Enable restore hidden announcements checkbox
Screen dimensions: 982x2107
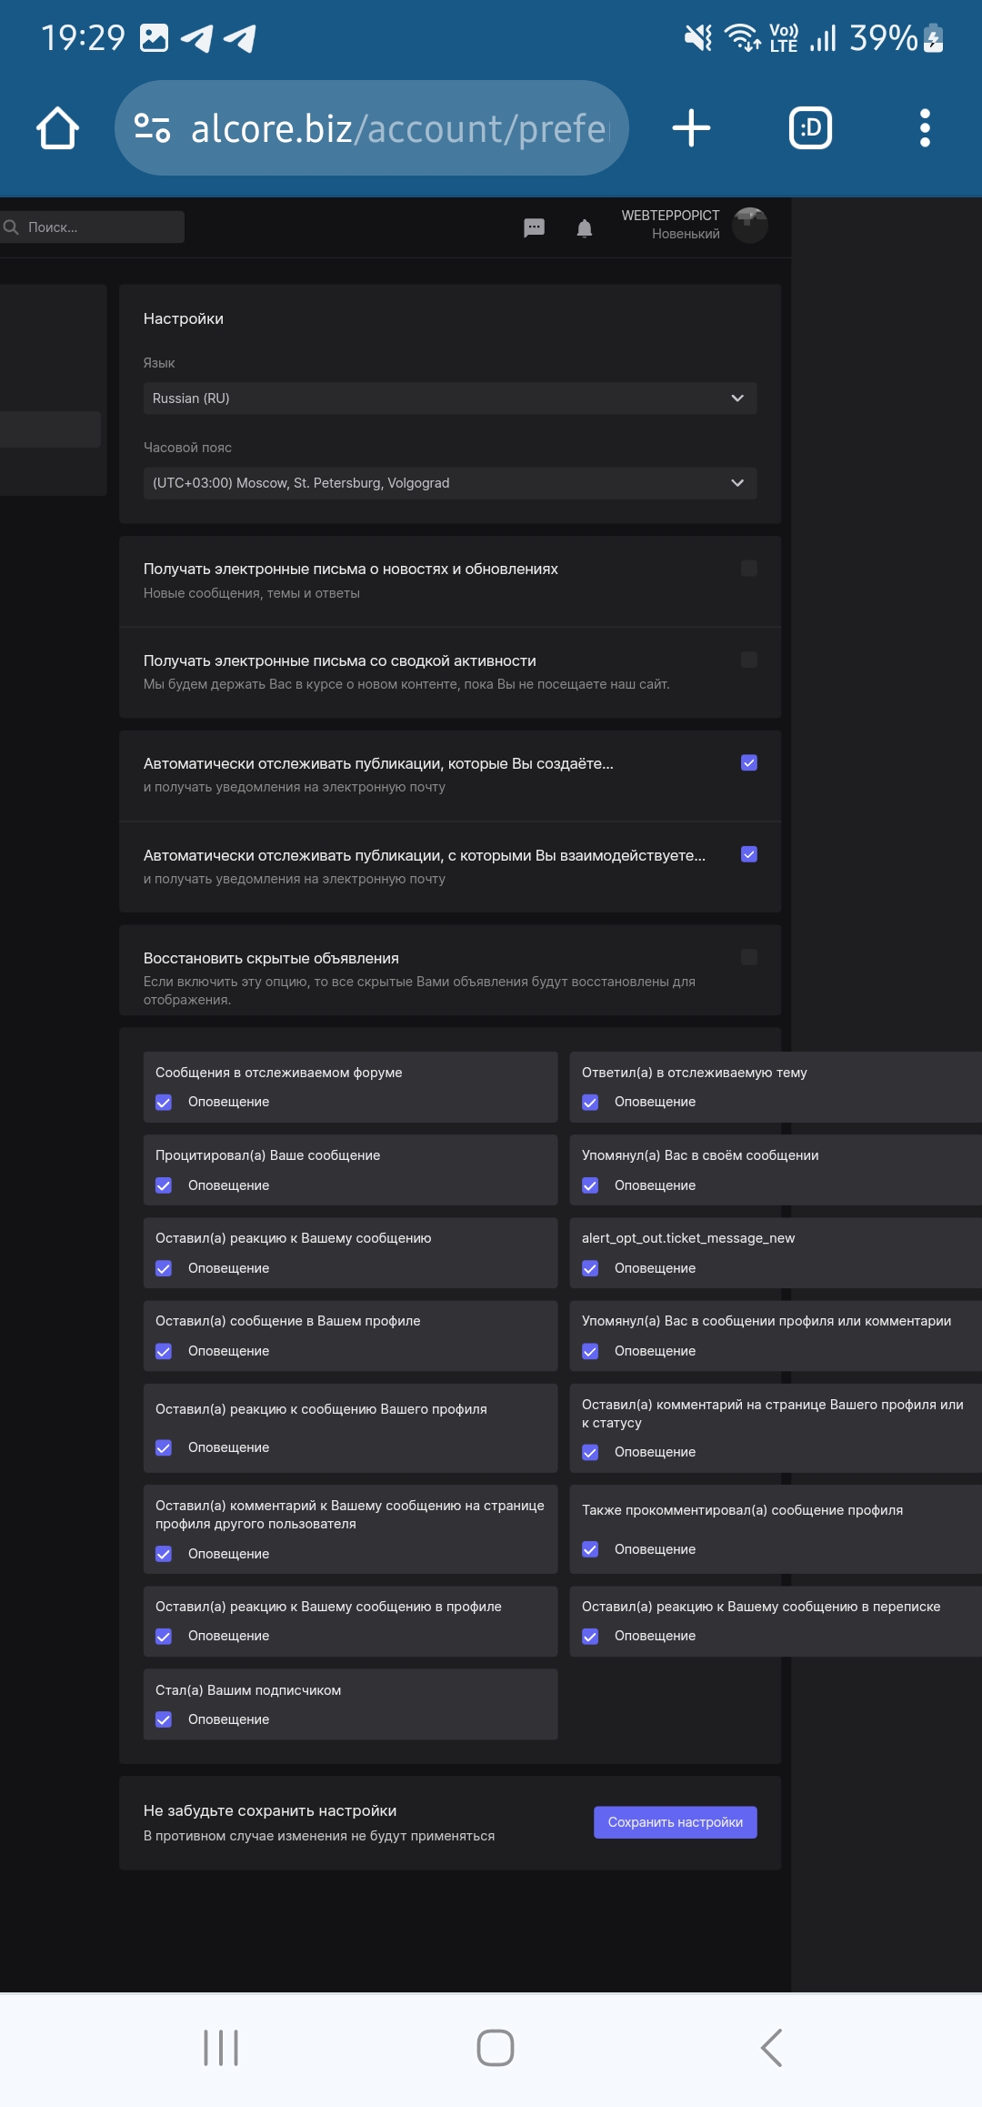point(749,957)
